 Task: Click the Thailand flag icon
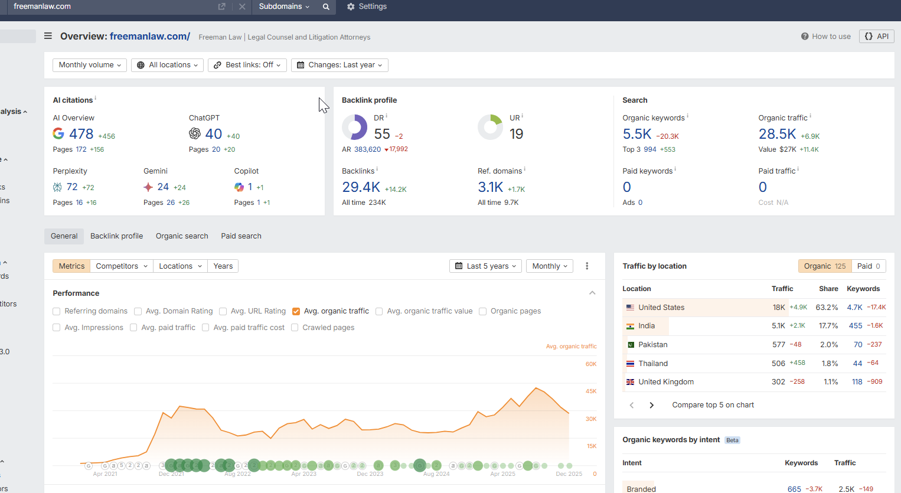pyautogui.click(x=631, y=364)
